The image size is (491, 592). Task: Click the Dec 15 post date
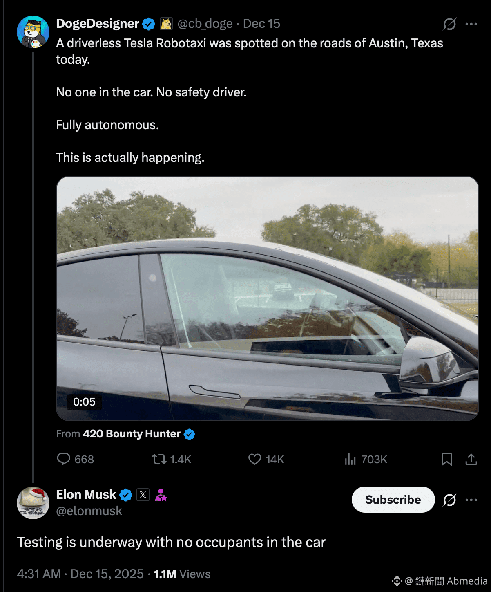[261, 24]
